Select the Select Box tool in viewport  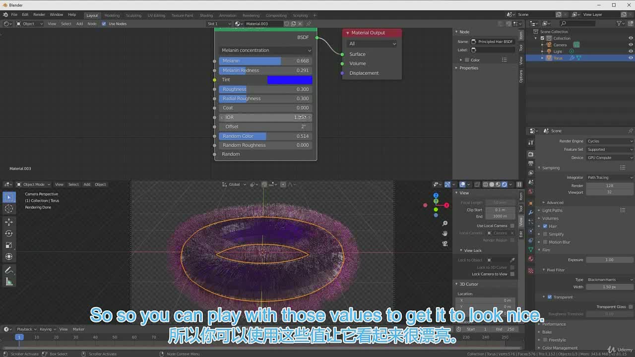click(9, 197)
